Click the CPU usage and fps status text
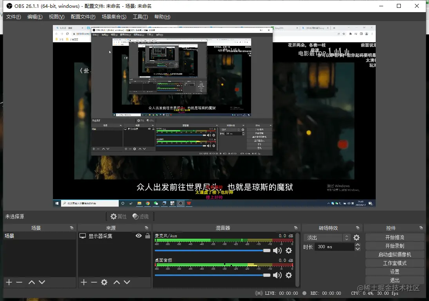Image resolution: width=429 pixels, height=301 pixels. click(375, 293)
